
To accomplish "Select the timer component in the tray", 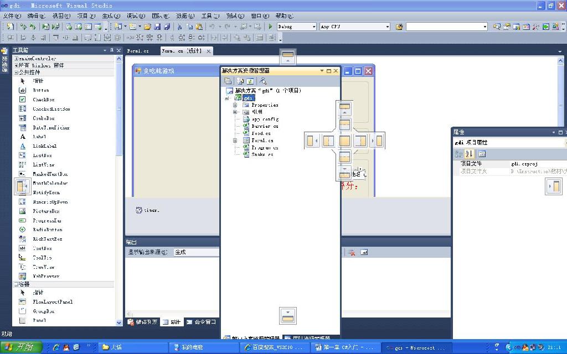I will click(147, 210).
